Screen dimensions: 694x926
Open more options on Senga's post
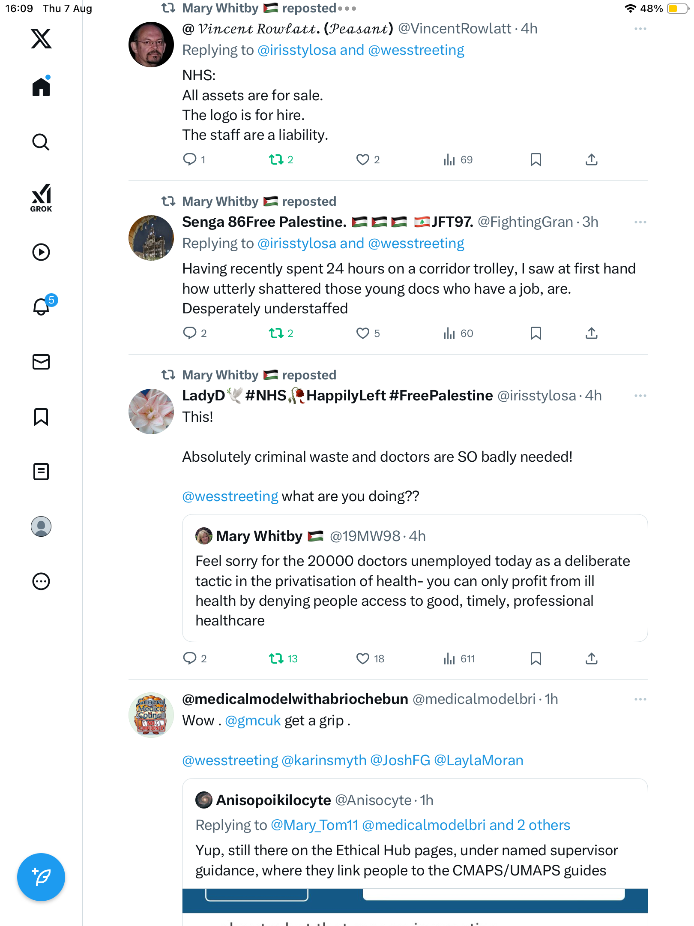640,222
